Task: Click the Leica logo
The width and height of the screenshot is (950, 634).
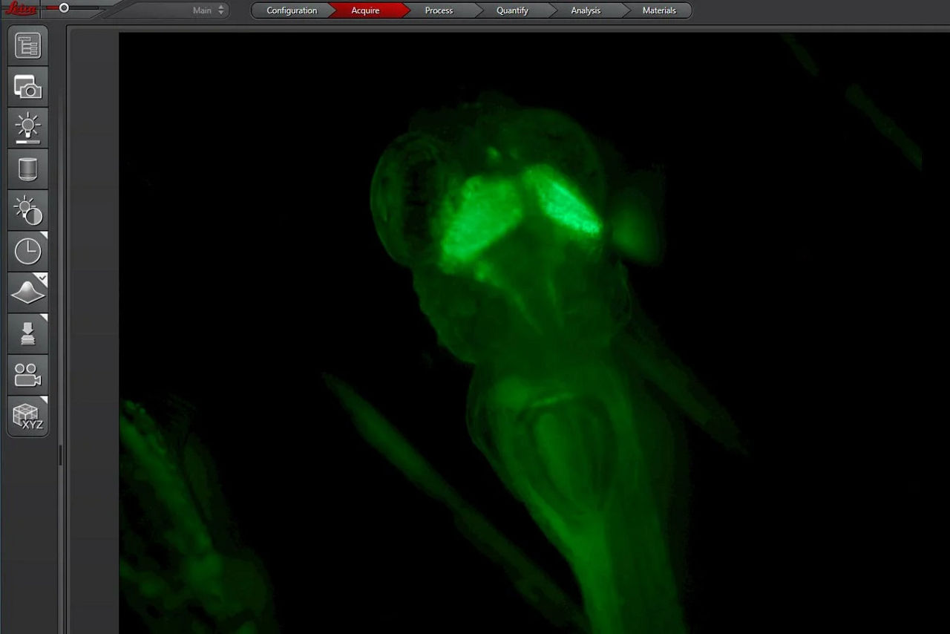Action: (x=20, y=7)
